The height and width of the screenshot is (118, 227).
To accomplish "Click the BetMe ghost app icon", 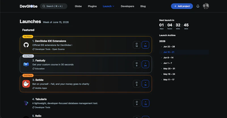I will [x=26, y=84].
